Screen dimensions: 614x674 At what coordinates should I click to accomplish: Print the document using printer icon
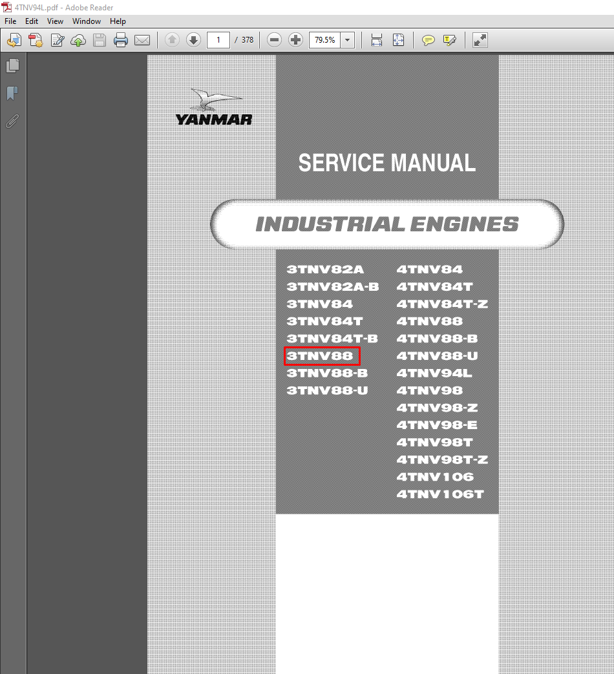tap(121, 41)
